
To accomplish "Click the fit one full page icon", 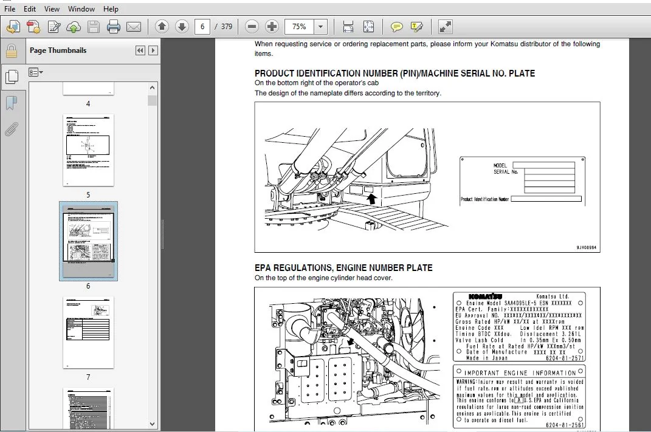I will [x=369, y=27].
